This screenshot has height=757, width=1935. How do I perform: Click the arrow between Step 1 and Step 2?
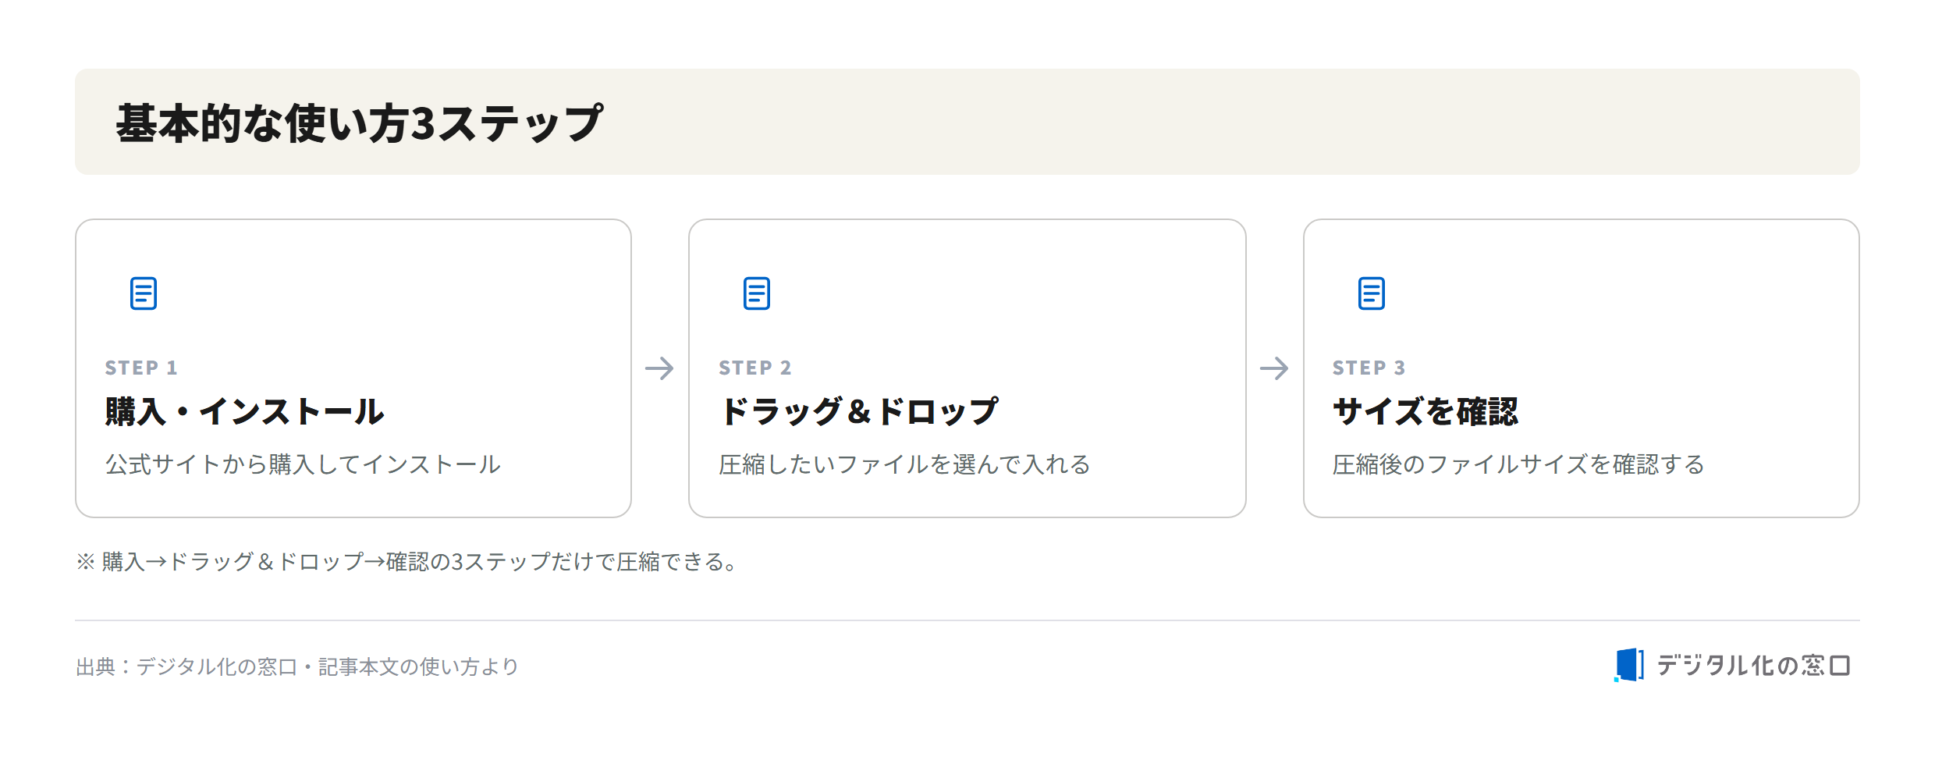659,368
